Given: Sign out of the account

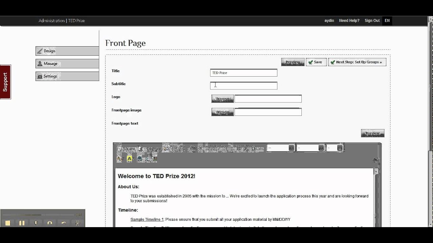Looking at the screenshot, I should (x=372, y=21).
